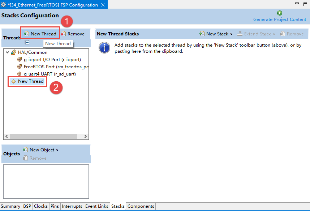
Task: Open the Interrupts tab
Action: (72, 206)
